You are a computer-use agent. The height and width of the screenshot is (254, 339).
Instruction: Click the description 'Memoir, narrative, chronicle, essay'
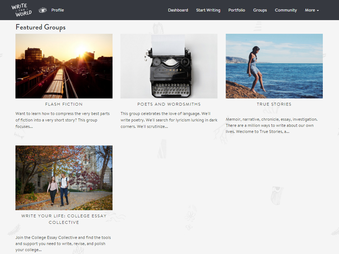tap(271, 125)
